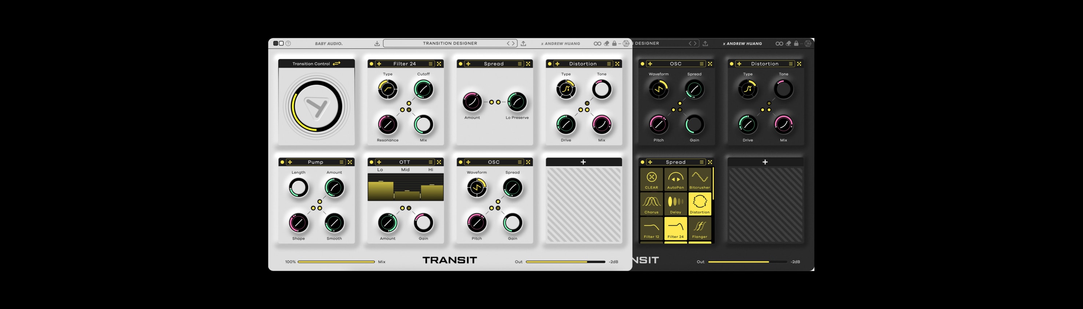1083x309 pixels.
Task: Toggle dark window Spread module power dot
Action: coord(643,162)
